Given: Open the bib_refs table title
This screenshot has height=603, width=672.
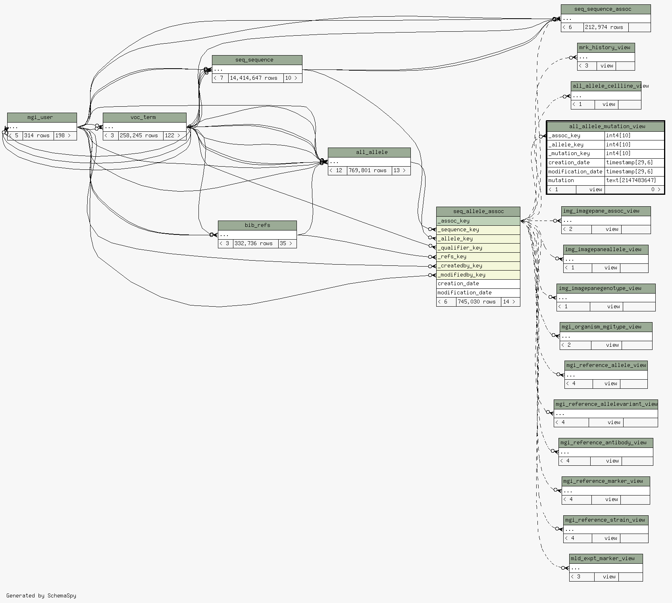Looking at the screenshot, I should (x=257, y=225).
